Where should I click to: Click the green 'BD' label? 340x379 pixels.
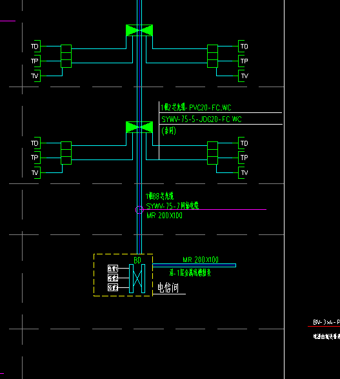pos(137,260)
